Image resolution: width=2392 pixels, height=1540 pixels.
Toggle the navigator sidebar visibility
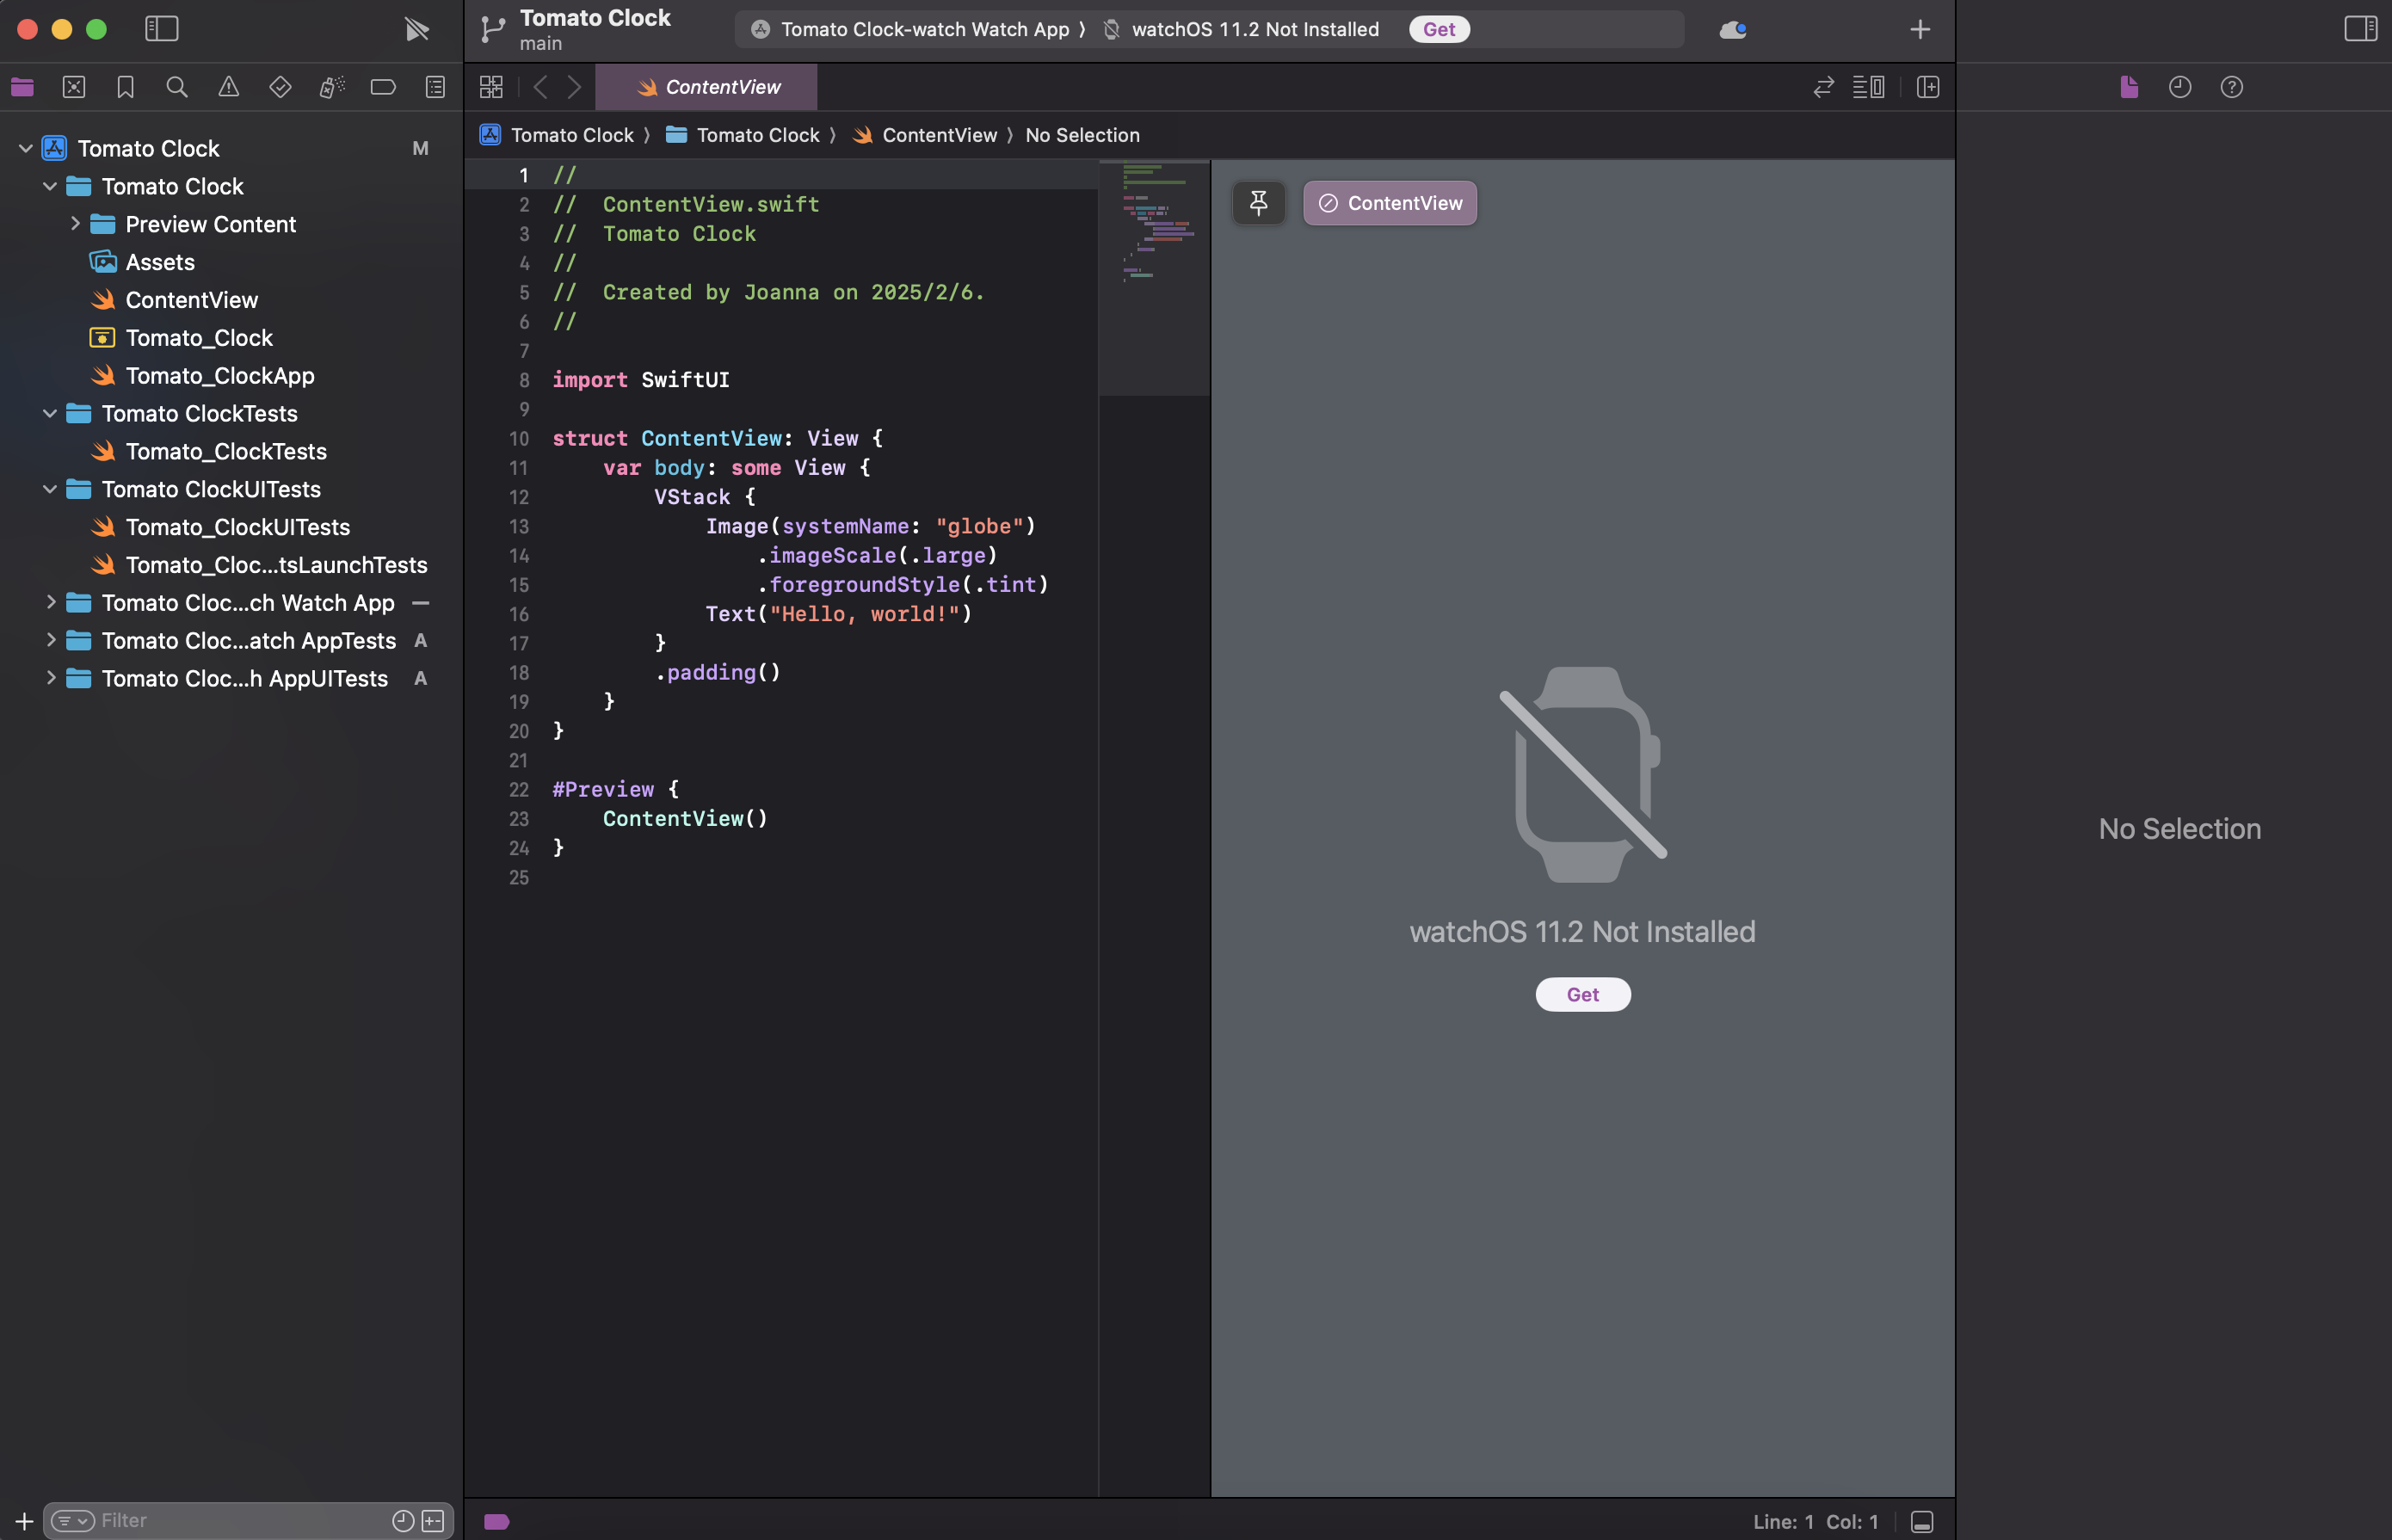161,29
